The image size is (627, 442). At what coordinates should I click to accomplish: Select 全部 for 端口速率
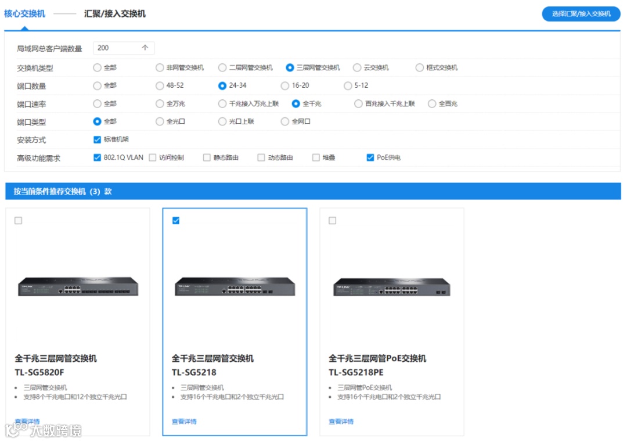click(97, 104)
